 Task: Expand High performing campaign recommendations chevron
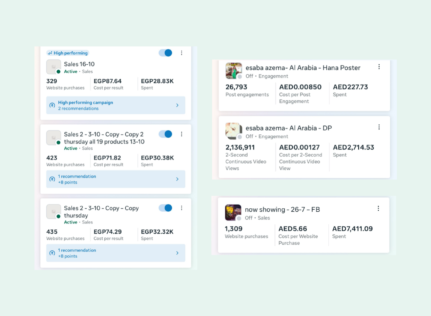tap(177, 105)
